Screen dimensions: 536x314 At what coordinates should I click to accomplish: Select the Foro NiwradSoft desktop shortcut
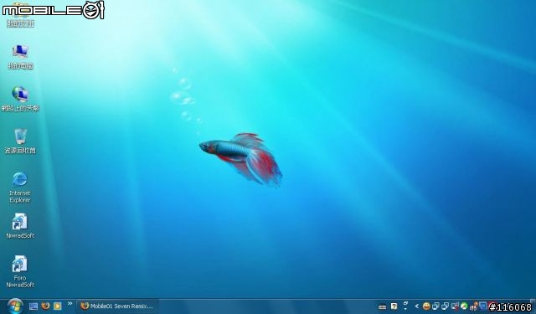tap(20, 271)
